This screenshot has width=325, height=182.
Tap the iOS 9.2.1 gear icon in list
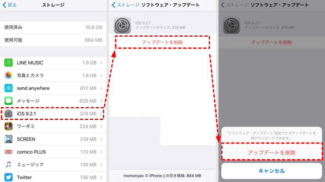(8, 114)
